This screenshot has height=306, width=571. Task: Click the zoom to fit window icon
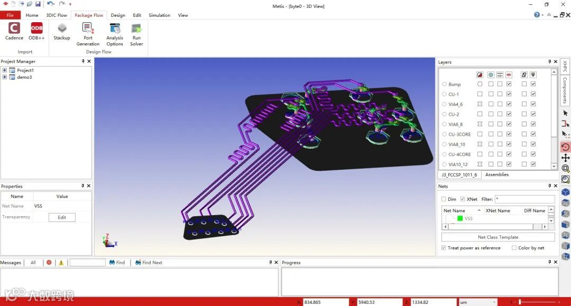(565, 179)
